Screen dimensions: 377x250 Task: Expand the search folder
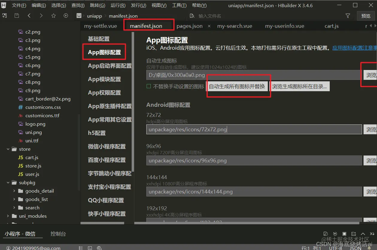[x=14, y=208]
